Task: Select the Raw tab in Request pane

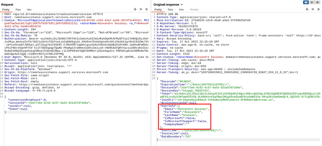Action: 18,10
